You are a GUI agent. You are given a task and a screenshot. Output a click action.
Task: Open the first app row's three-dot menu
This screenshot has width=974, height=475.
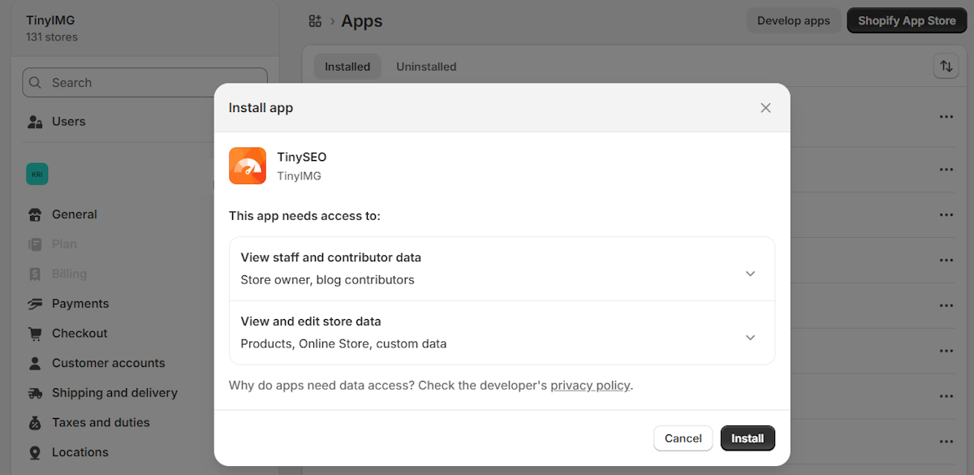(x=946, y=117)
